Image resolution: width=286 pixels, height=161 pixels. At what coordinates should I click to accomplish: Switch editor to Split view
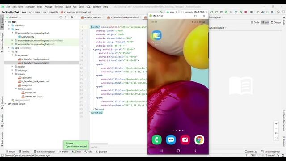(265, 22)
